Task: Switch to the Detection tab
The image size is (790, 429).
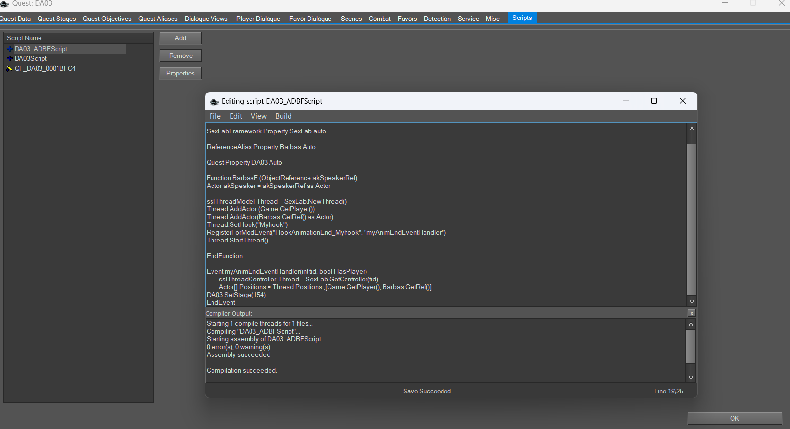Action: tap(437, 19)
